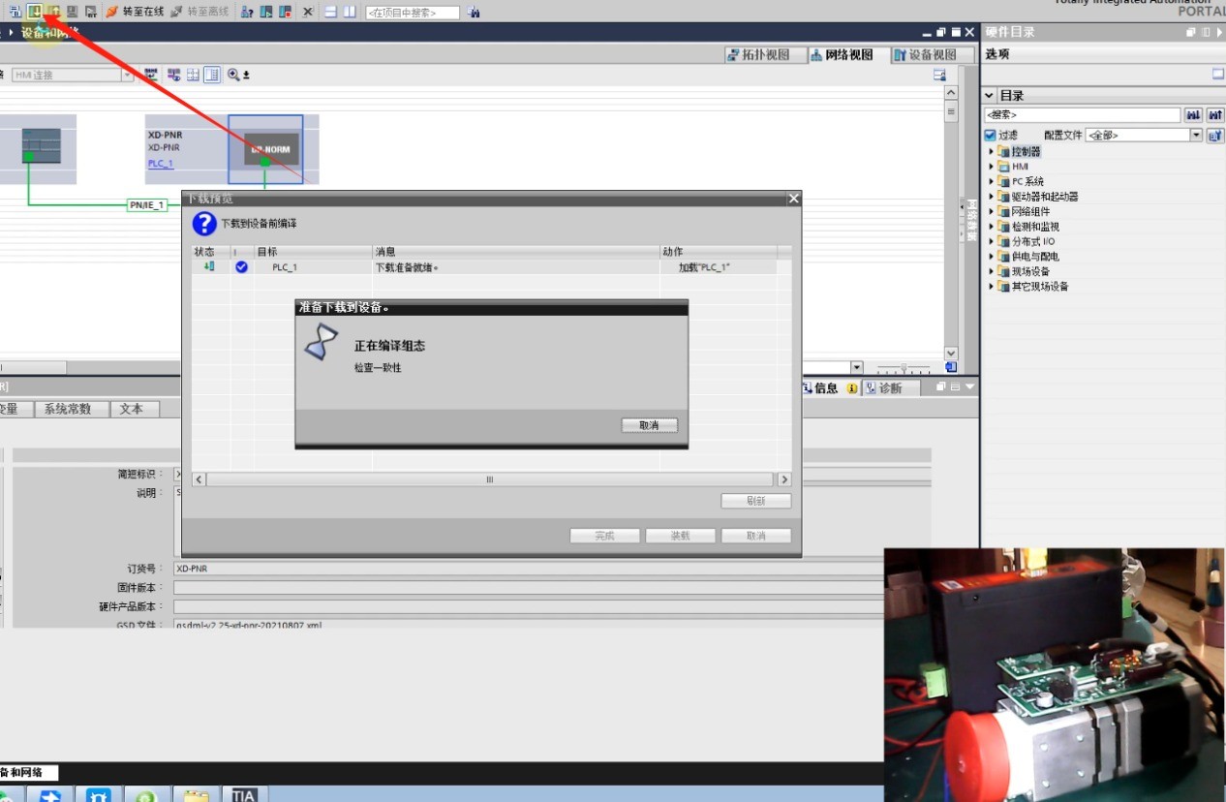Click the 刷新 refresh button in download preview

[756, 501]
